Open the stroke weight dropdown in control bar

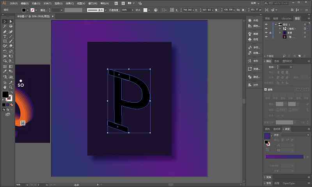click(x=61, y=10)
